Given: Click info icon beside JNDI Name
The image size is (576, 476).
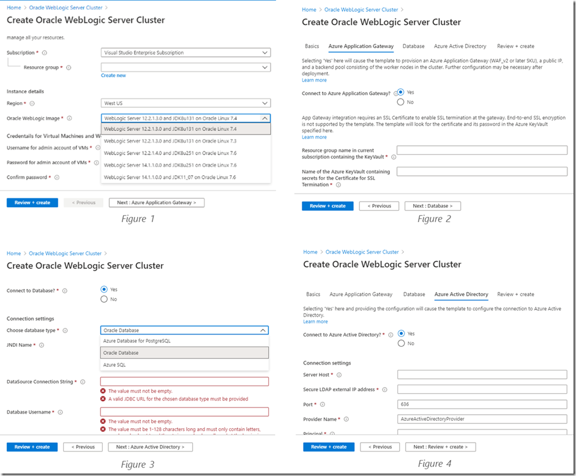Looking at the screenshot, I should [x=42, y=345].
